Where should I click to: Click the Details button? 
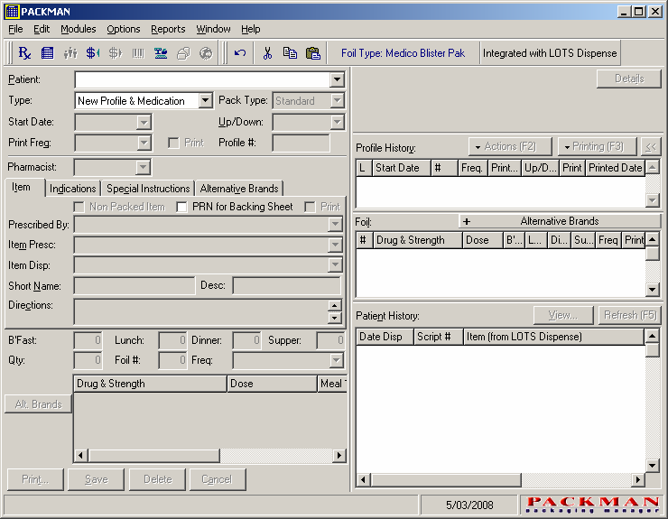click(x=629, y=79)
